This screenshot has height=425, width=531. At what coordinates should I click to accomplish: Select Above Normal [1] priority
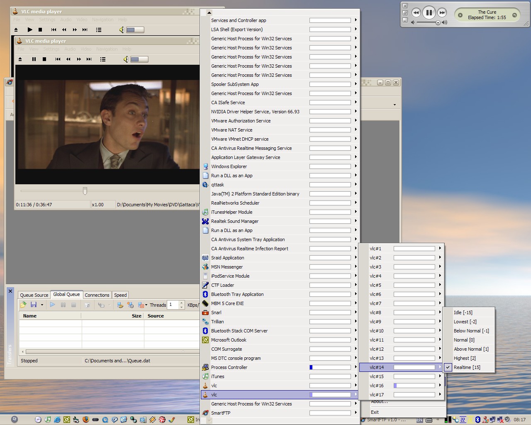[x=468, y=349]
